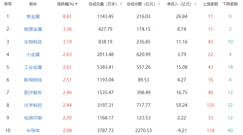Open the 医疗服务 sector link
The image size is (243, 135).
33,93
